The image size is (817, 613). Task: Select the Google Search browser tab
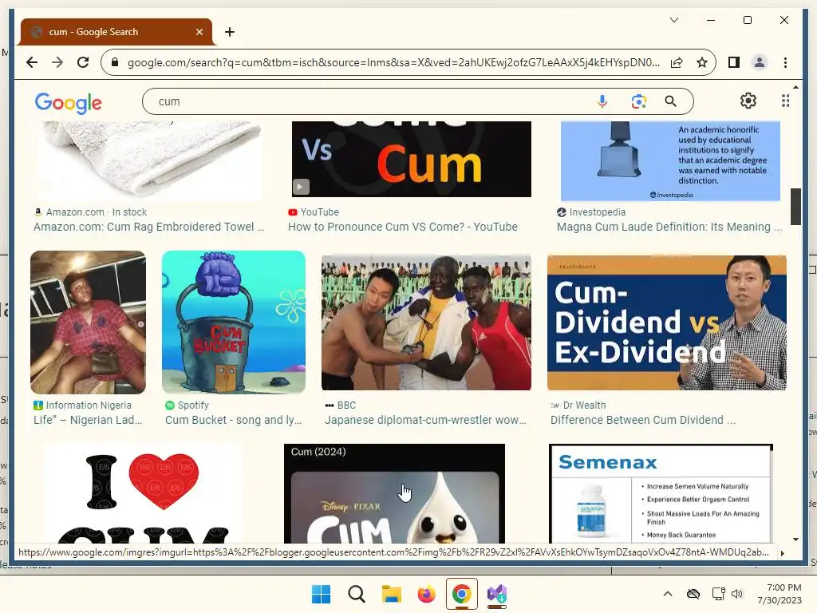pyautogui.click(x=116, y=32)
